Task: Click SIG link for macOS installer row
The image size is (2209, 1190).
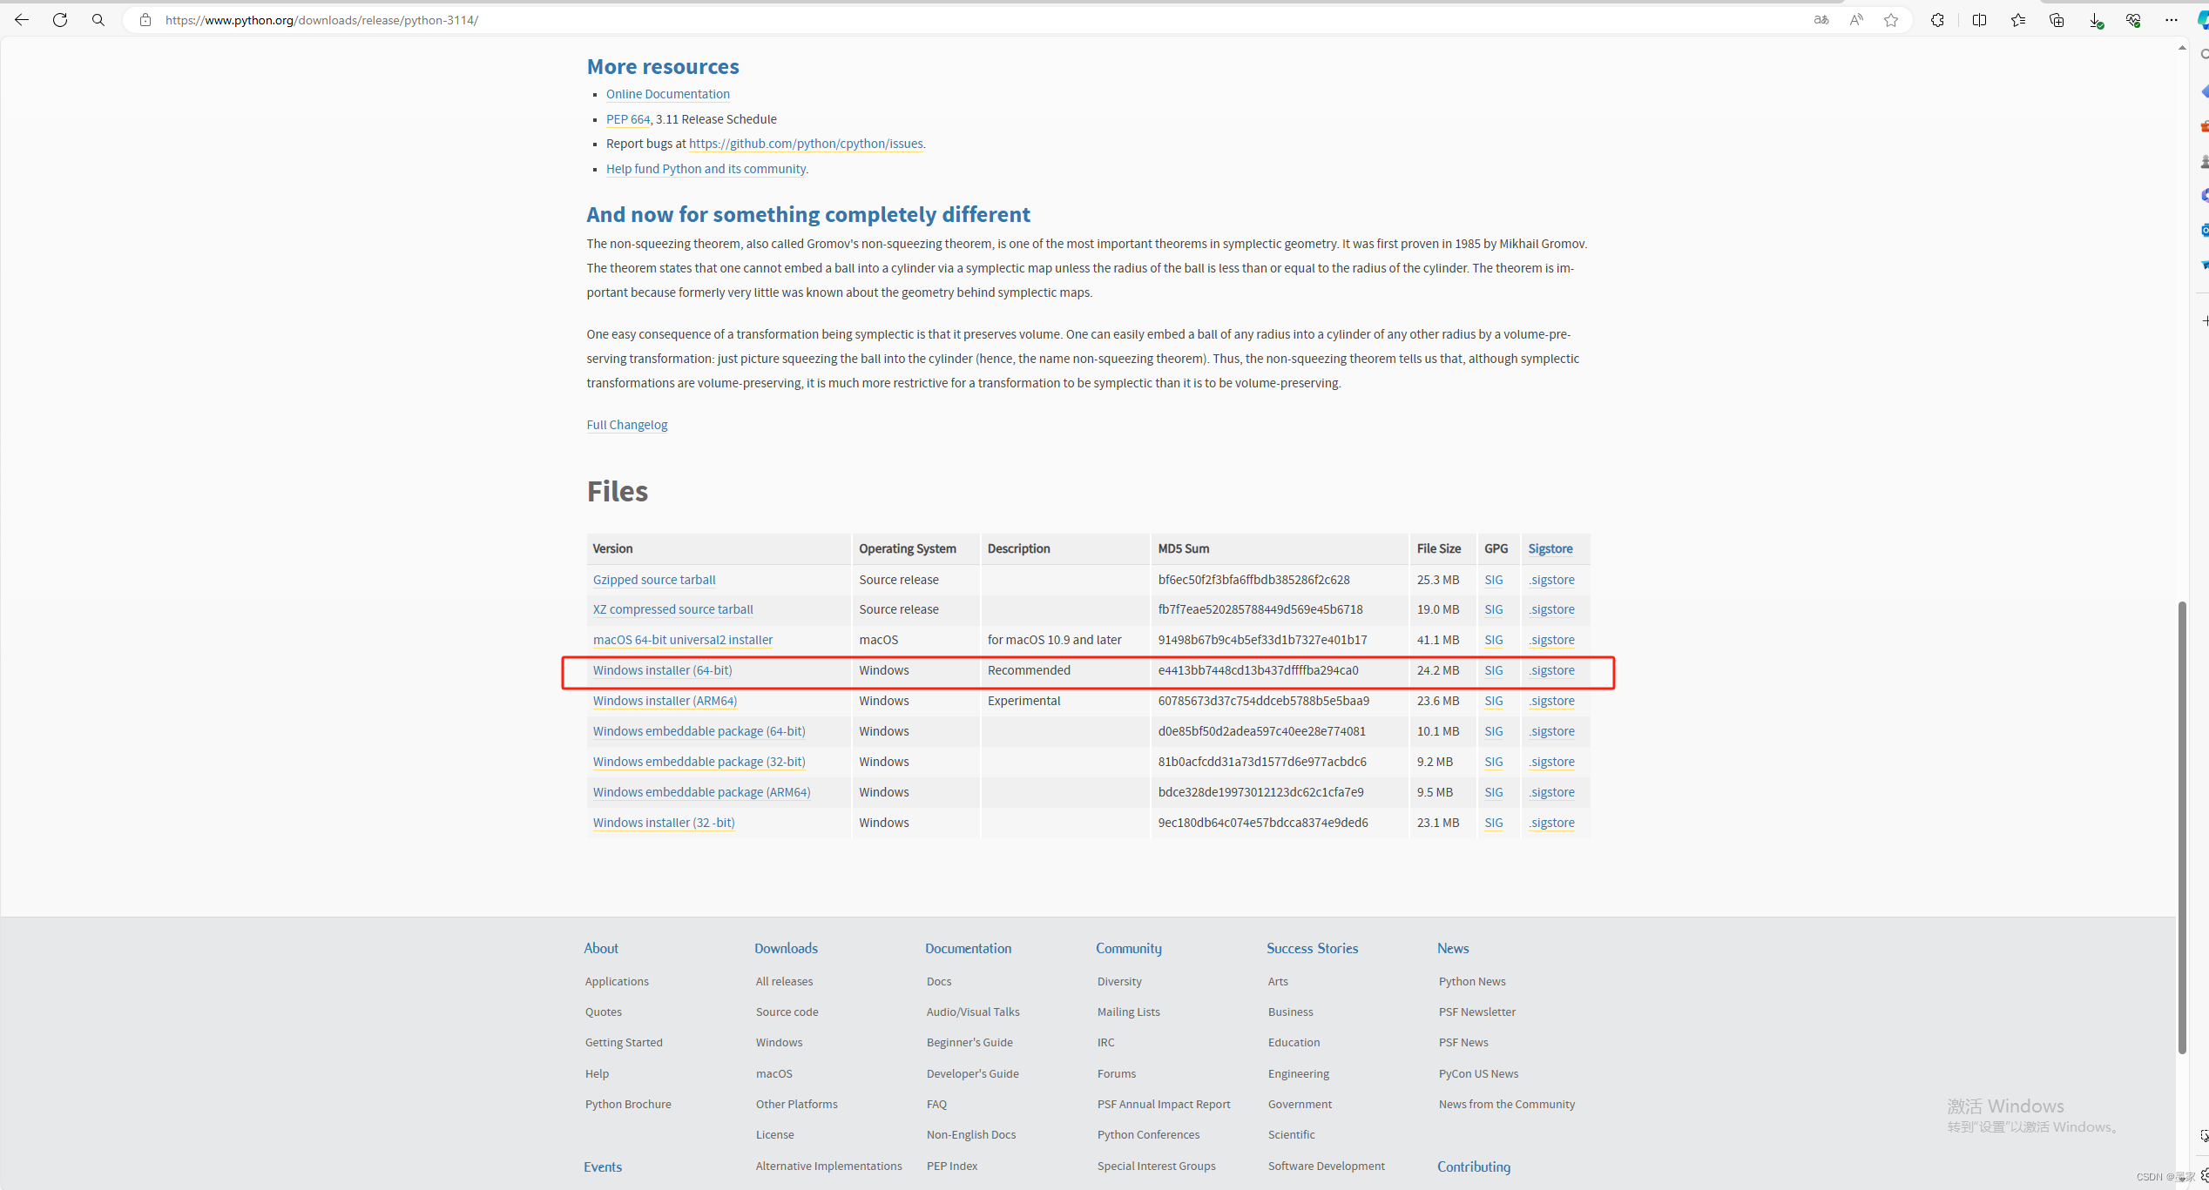Action: (1493, 640)
